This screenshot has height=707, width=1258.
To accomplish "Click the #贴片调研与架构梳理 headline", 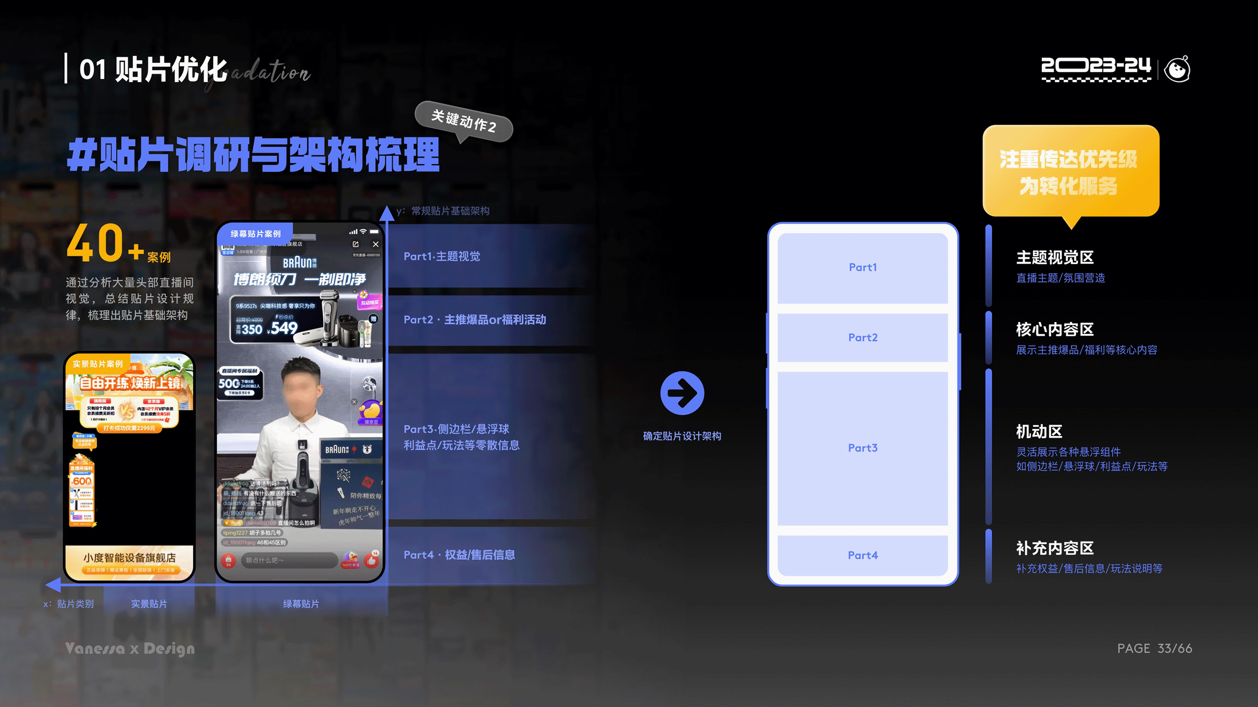I will click(x=253, y=154).
